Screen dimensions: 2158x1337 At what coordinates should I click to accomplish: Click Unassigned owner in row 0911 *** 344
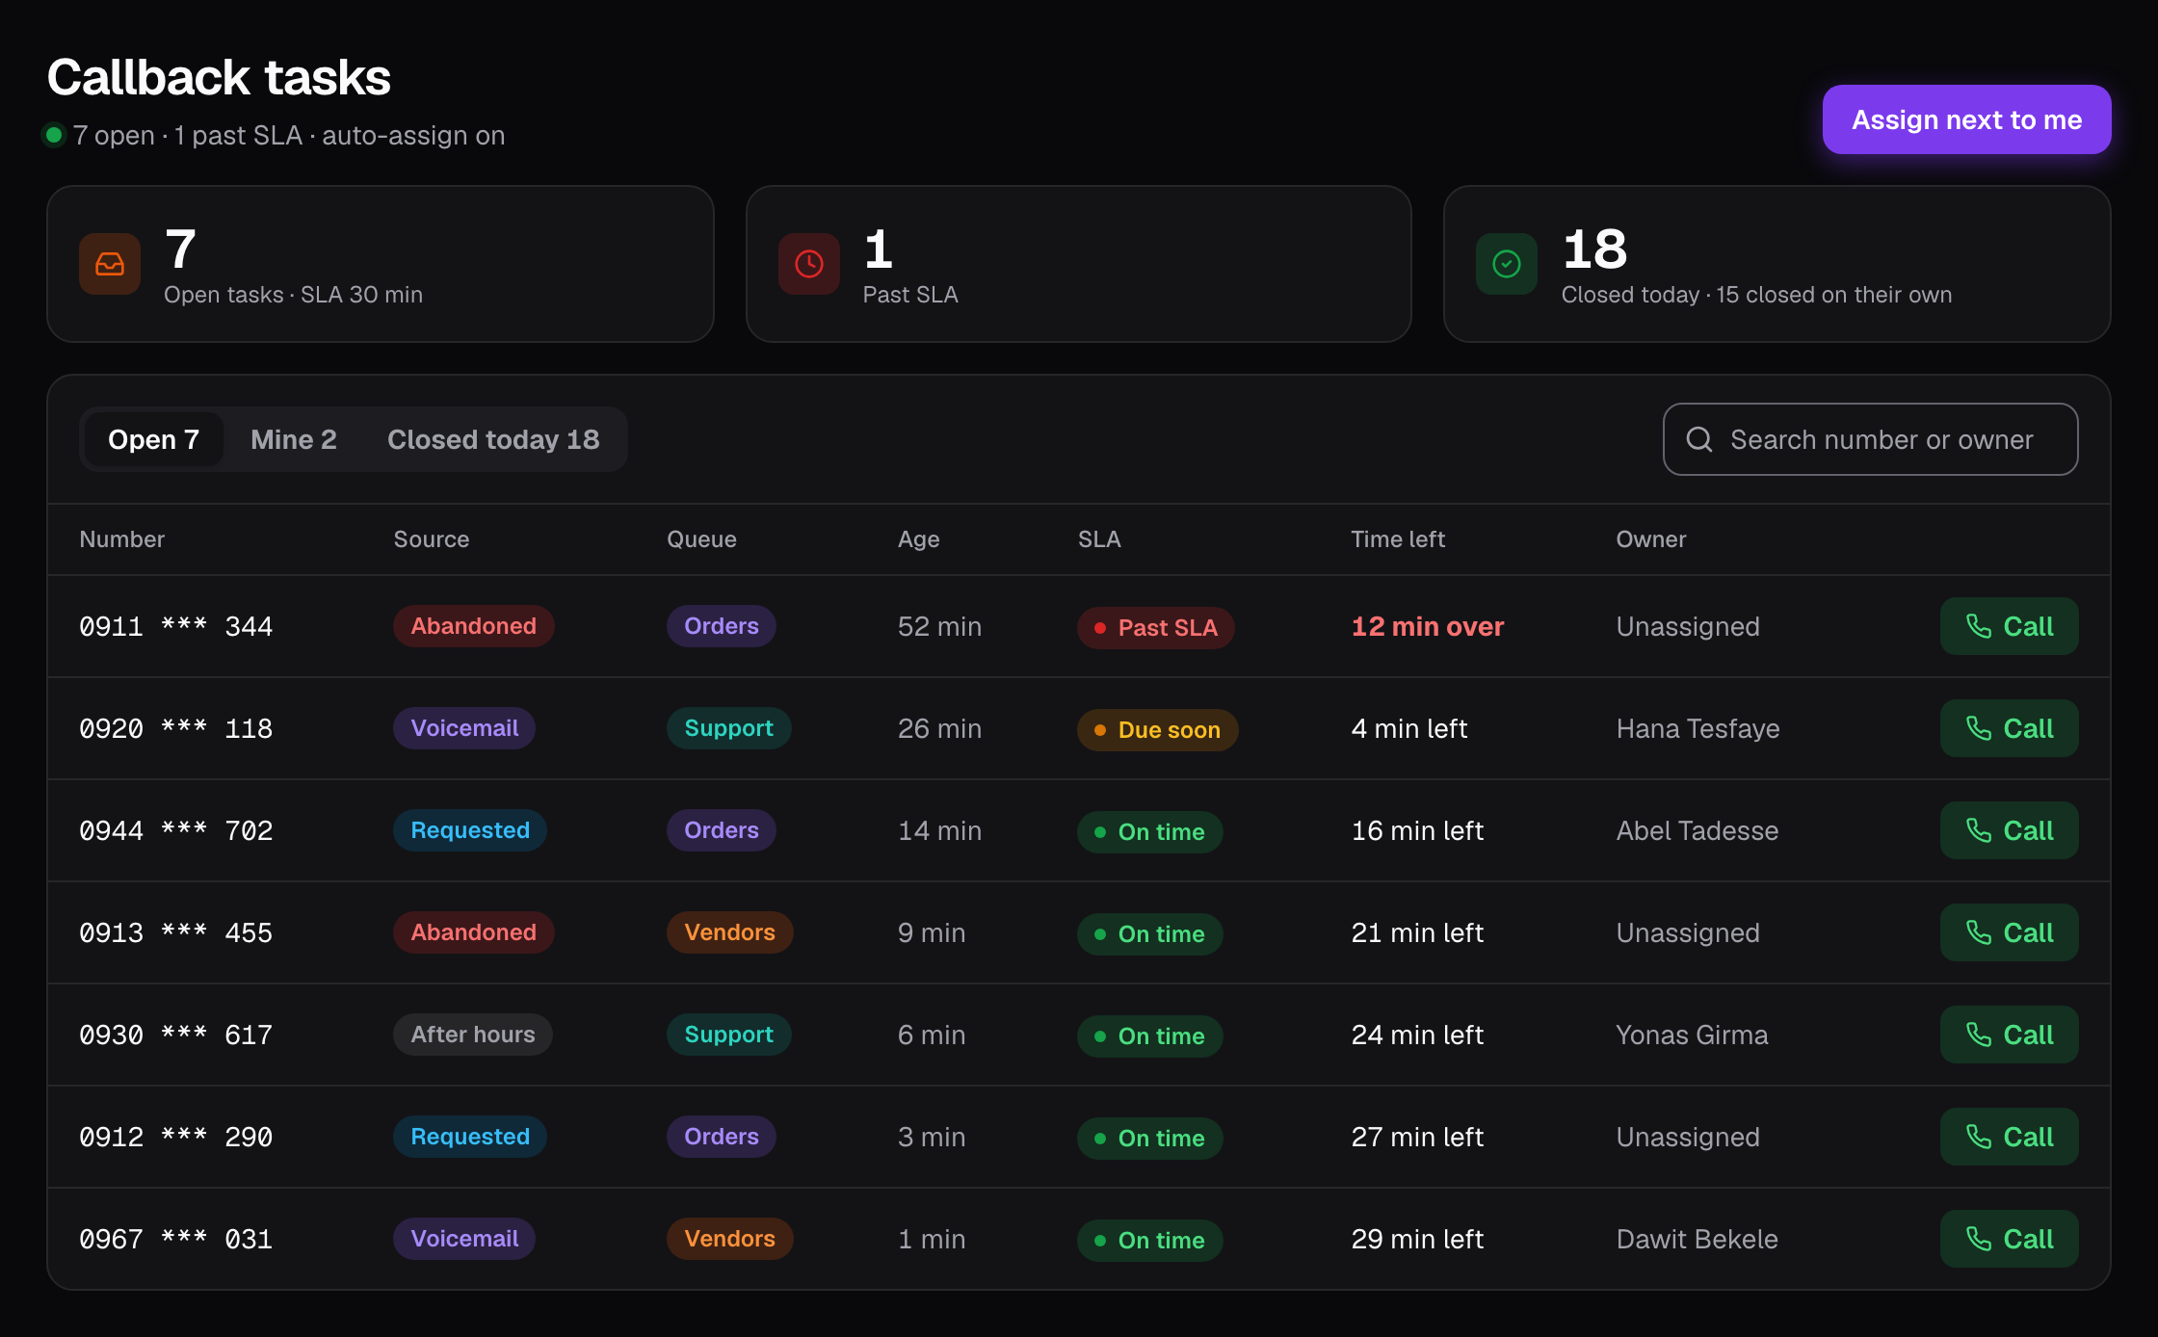pyautogui.click(x=1687, y=626)
